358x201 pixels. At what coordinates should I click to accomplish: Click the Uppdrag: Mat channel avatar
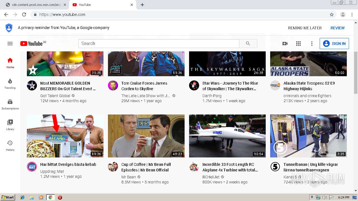pos(32,167)
